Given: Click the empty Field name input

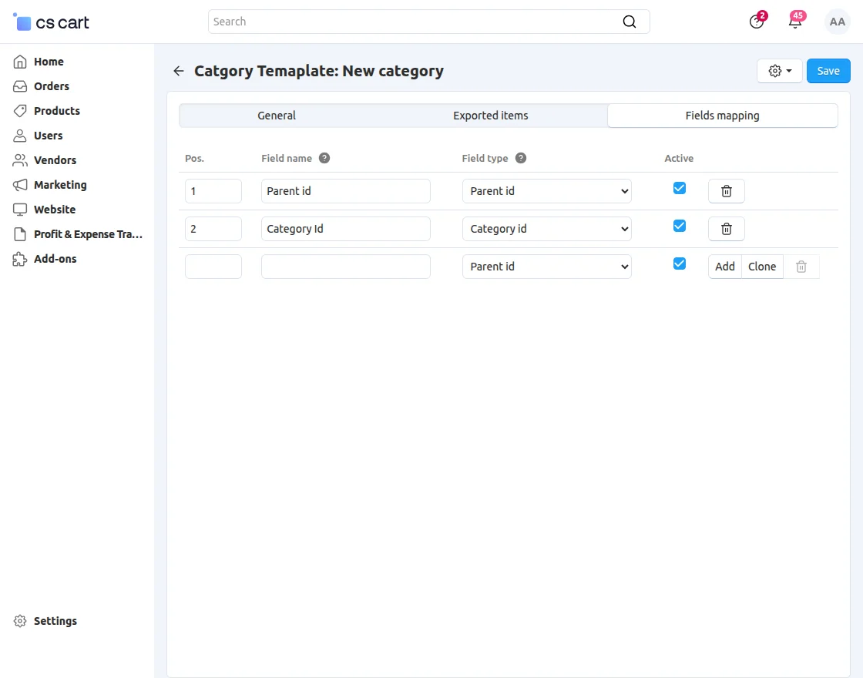Looking at the screenshot, I should (x=345, y=267).
